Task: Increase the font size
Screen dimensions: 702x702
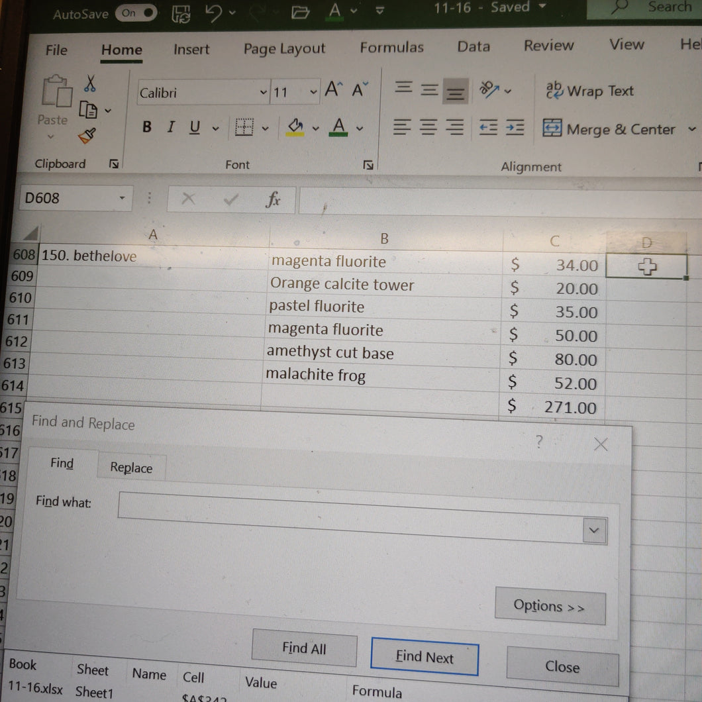Action: (333, 89)
